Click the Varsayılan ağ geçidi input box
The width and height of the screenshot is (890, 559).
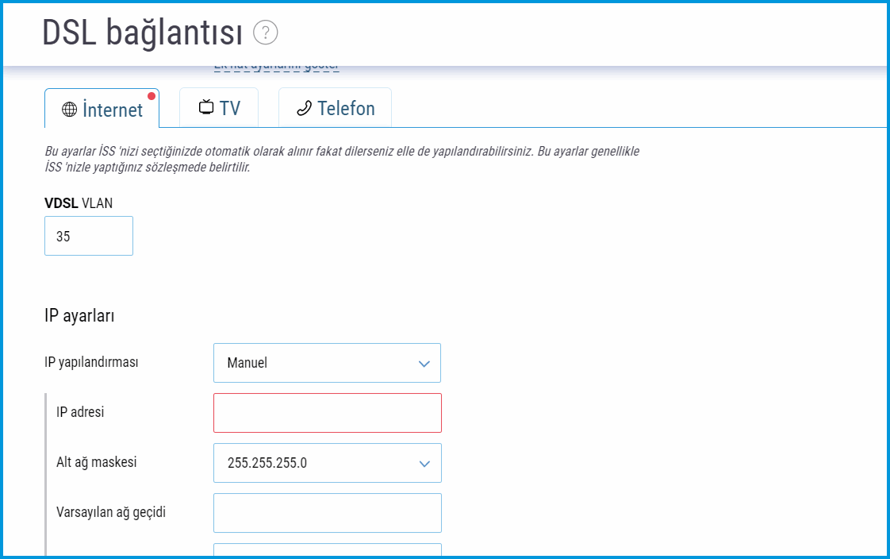coord(327,512)
